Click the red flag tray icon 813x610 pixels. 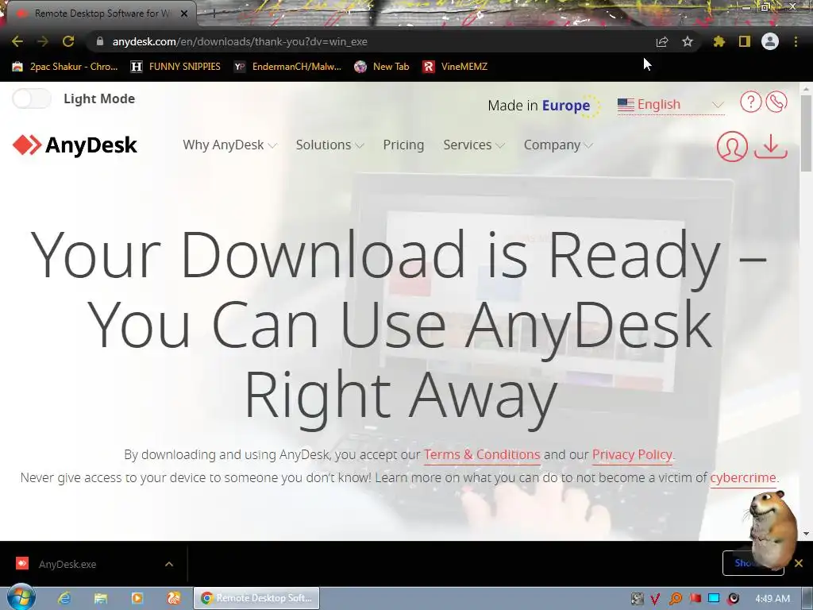(x=695, y=598)
